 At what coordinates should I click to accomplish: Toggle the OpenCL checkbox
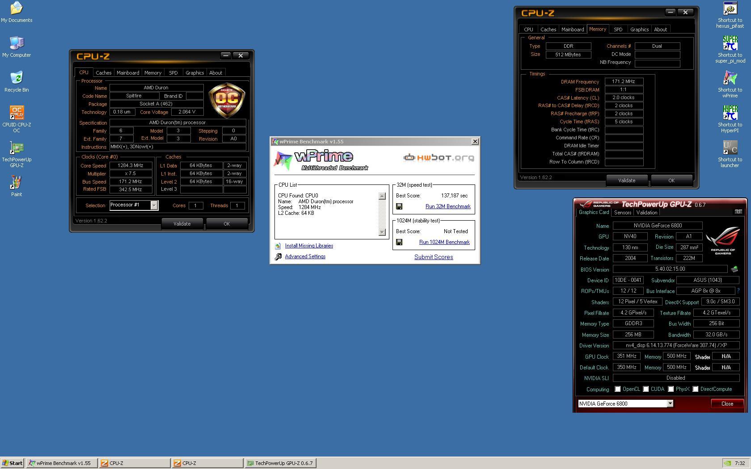(617, 389)
